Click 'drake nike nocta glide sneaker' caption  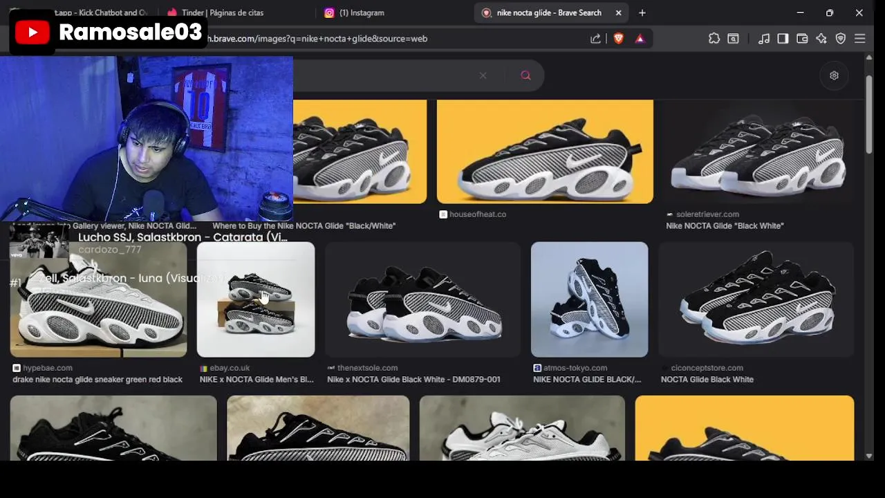coord(97,380)
